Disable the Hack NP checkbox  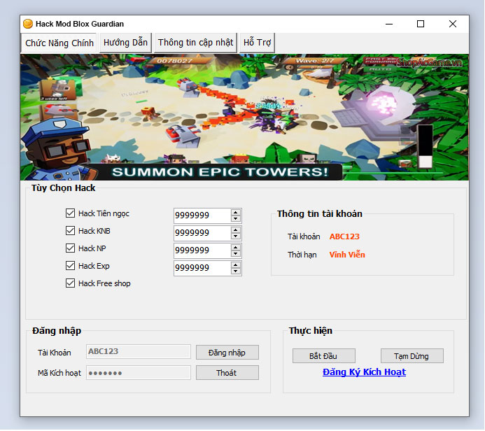click(70, 248)
